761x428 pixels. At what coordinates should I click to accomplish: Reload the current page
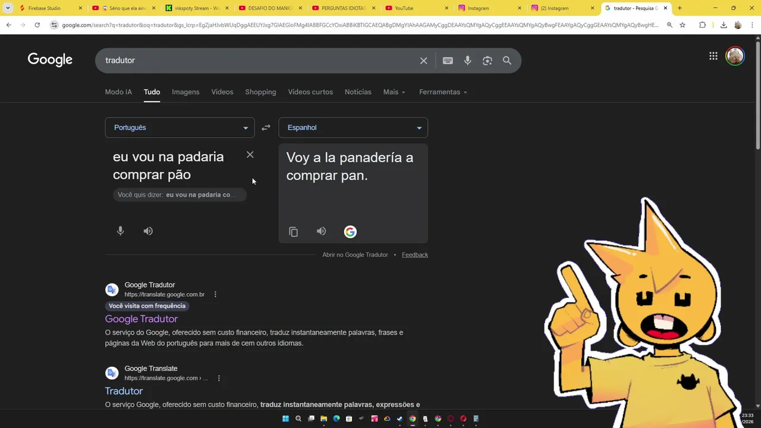37,25
